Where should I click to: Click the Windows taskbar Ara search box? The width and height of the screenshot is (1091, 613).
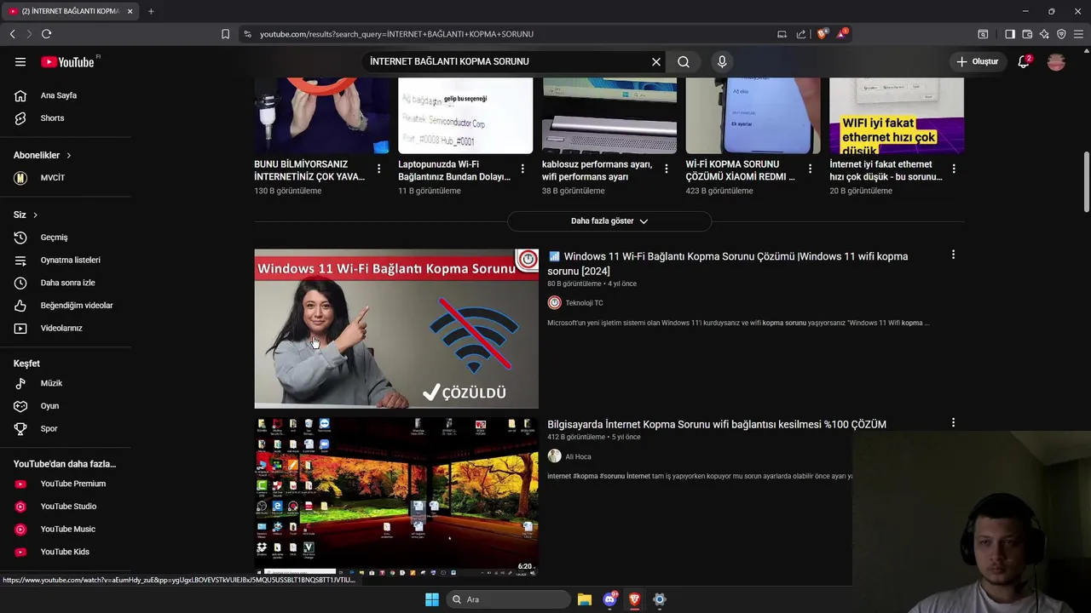(508, 599)
